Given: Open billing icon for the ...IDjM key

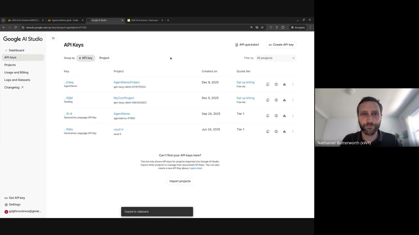Looking at the screenshot, I should tap(276, 100).
